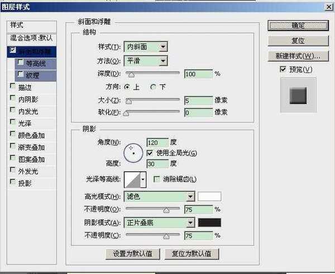Click the 角度 field showing 120
Viewport: 335px width, 274px height.
coord(157,143)
